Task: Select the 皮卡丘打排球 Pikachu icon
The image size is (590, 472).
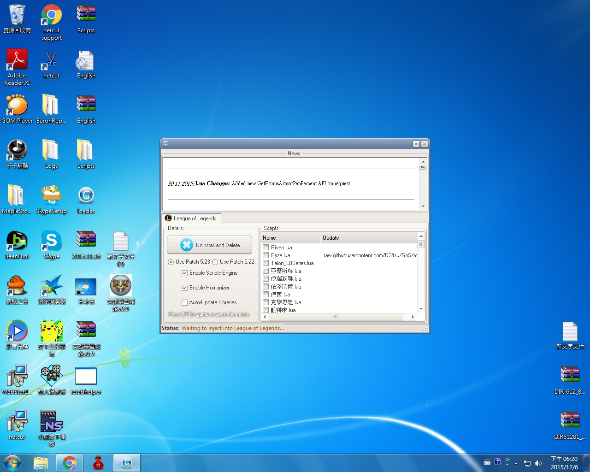Action: [52, 339]
